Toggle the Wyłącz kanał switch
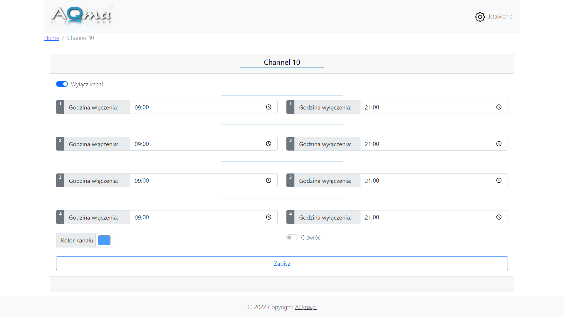The image size is (564, 317). [62, 84]
